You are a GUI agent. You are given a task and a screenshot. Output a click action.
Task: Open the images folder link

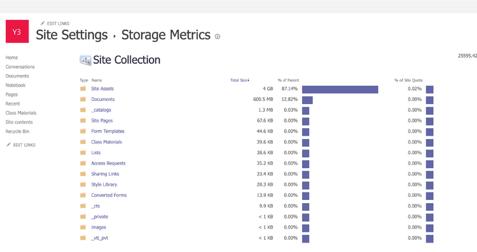click(99, 227)
